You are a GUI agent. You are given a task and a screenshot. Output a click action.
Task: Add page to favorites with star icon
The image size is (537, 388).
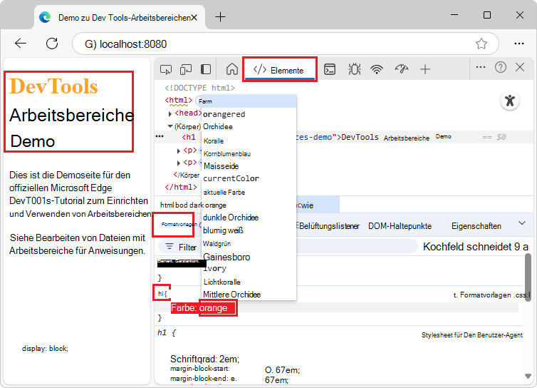click(481, 44)
